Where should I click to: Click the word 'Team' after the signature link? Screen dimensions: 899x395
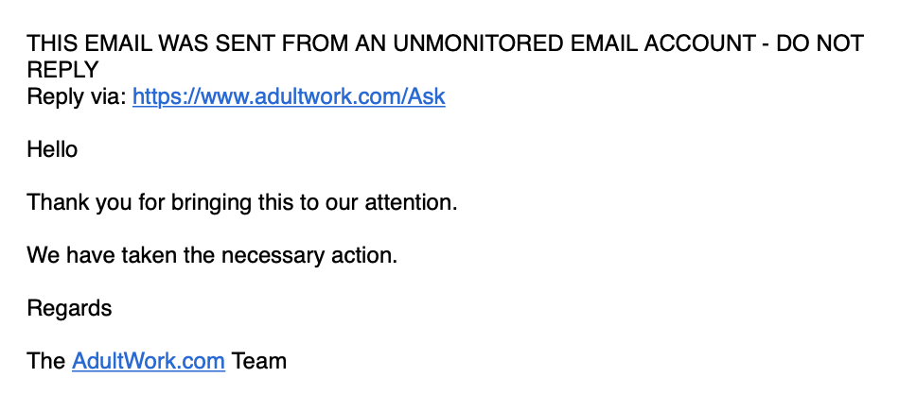point(258,361)
